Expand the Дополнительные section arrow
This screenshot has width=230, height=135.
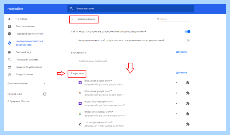click(45, 83)
